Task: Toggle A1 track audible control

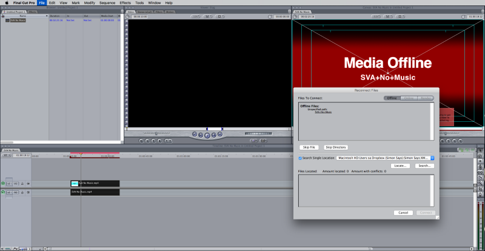Action: click(x=3, y=192)
